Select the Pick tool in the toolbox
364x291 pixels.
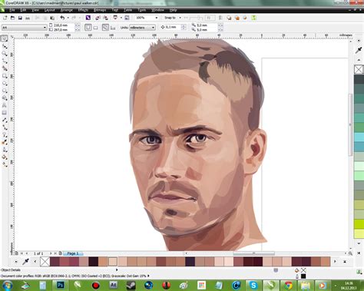(5, 39)
